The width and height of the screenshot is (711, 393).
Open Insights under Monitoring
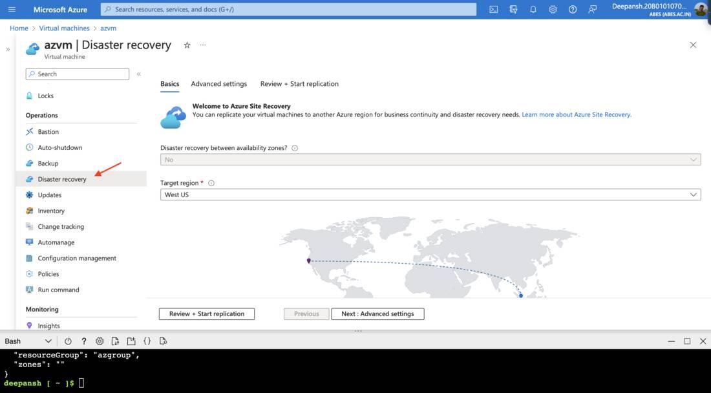point(48,326)
